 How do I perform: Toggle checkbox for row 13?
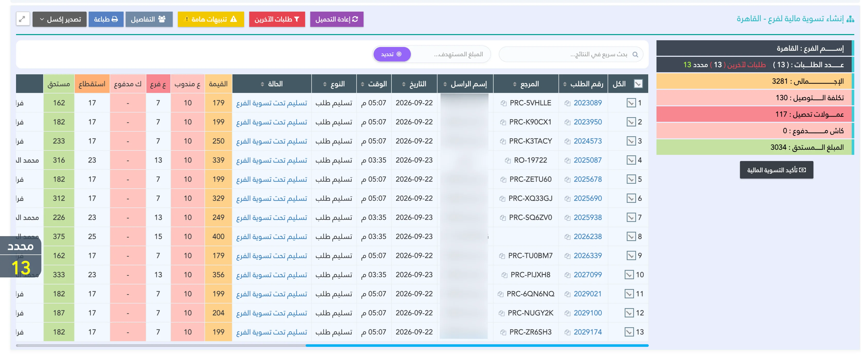click(629, 332)
